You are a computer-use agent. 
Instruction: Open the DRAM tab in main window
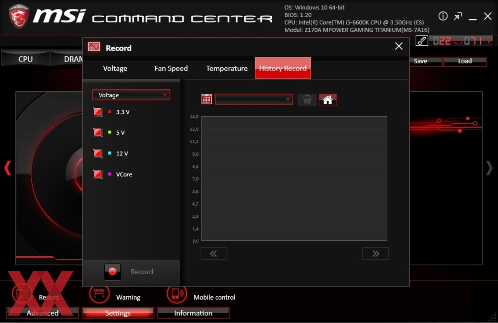tap(67, 59)
